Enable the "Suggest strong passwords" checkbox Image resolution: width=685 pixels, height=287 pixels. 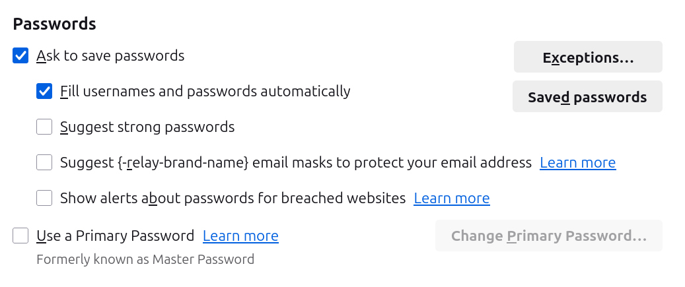(x=44, y=127)
